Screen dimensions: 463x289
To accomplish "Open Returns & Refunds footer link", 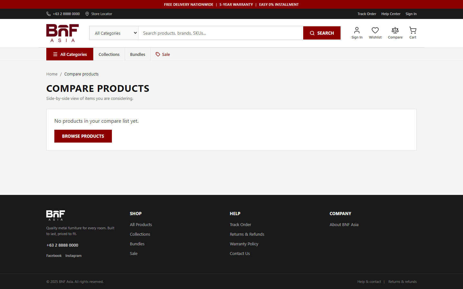I will coord(247,234).
